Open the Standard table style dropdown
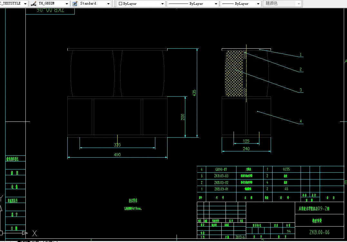 (108, 4)
